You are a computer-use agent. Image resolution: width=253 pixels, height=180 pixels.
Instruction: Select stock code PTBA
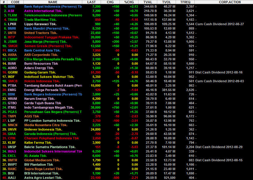pyautogui.click(x=12, y=85)
